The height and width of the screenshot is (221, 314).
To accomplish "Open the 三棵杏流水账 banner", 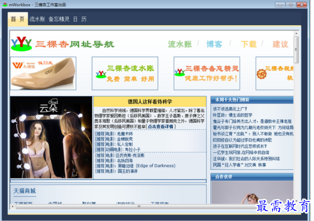I will tap(125, 73).
